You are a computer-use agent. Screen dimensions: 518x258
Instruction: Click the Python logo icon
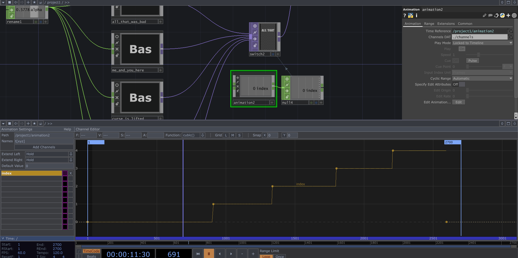click(502, 16)
